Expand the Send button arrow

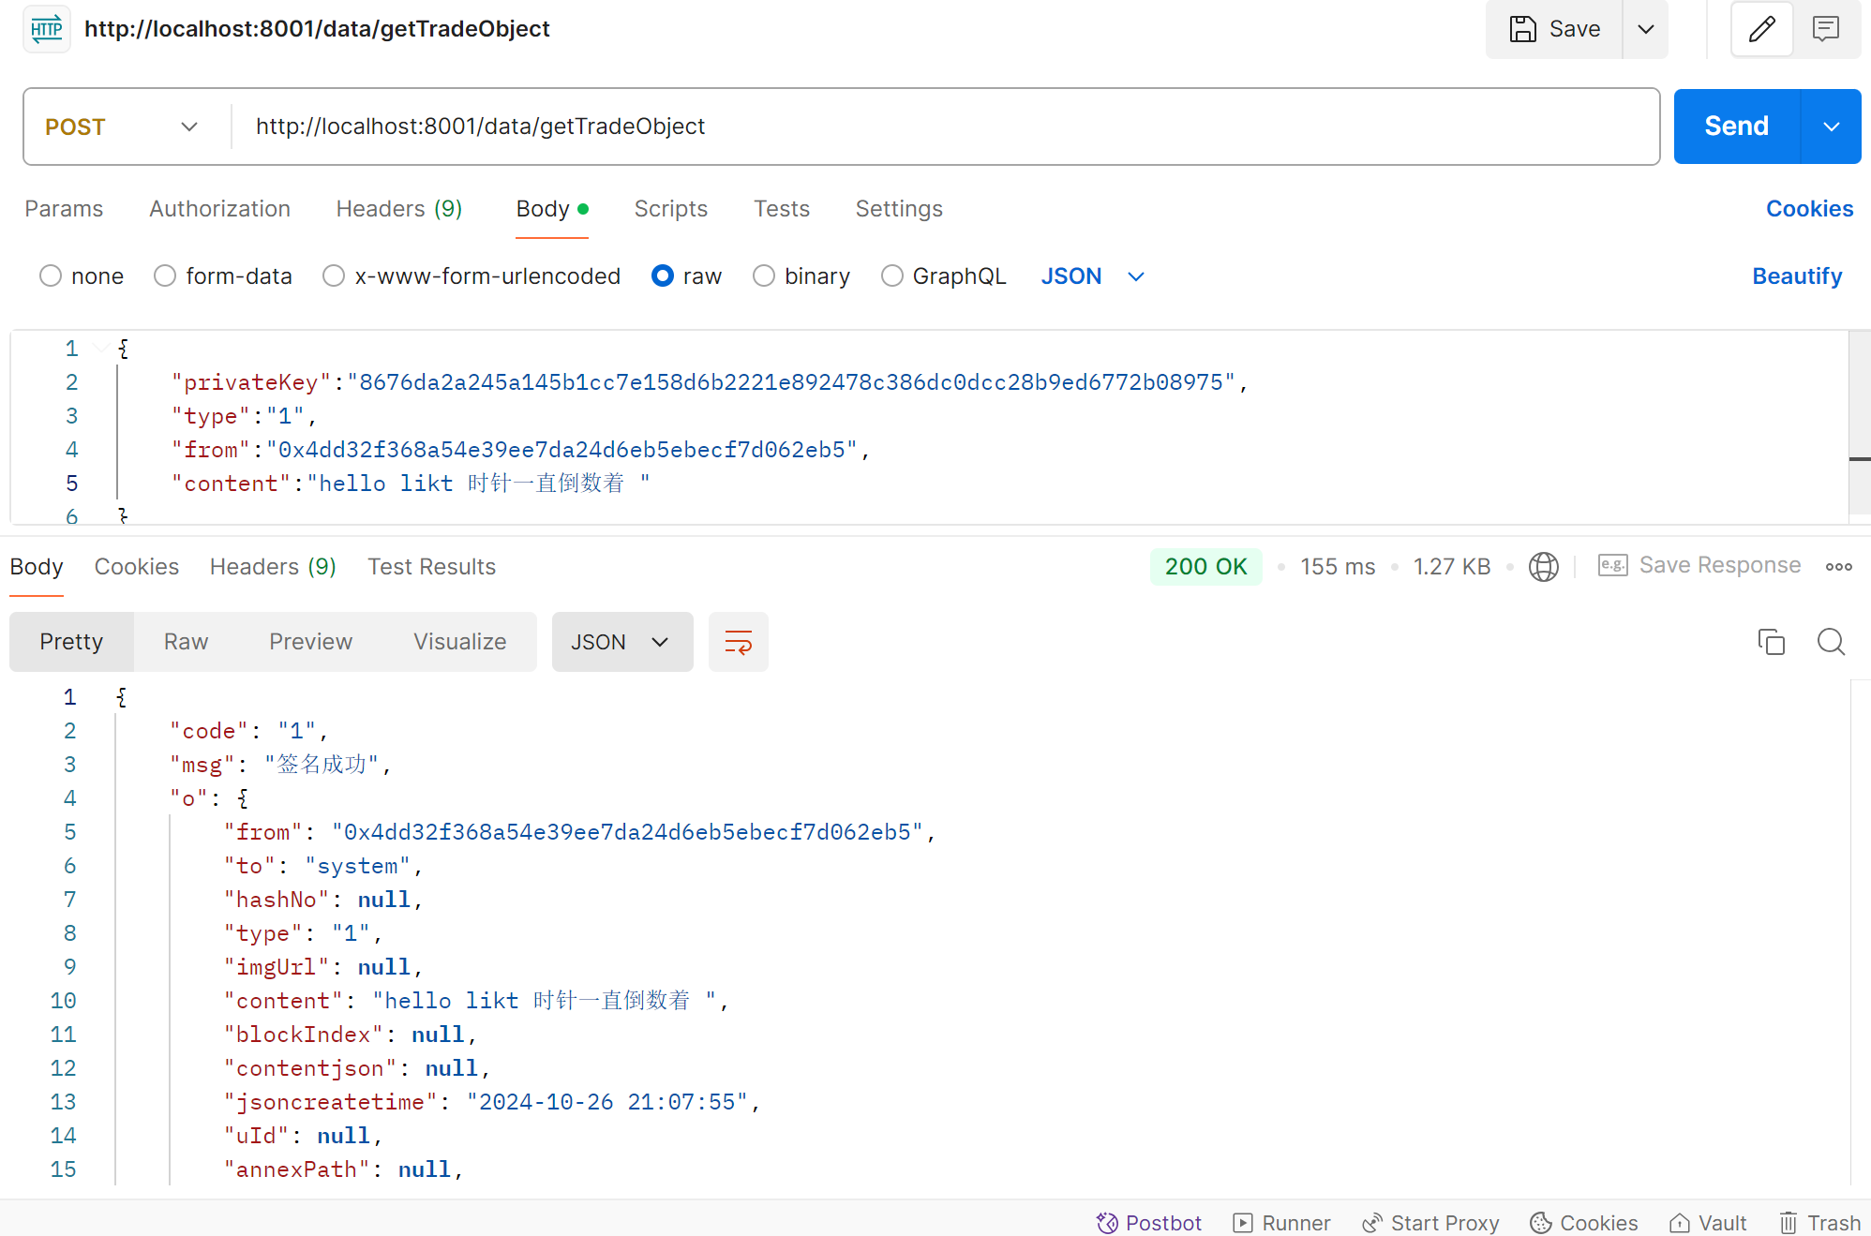coord(1831,127)
